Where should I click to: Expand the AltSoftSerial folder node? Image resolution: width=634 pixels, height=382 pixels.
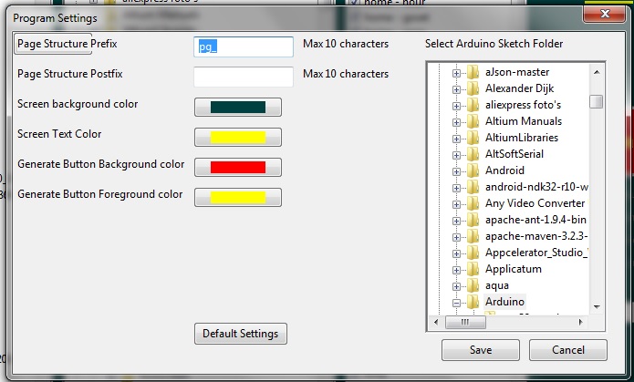click(x=456, y=155)
